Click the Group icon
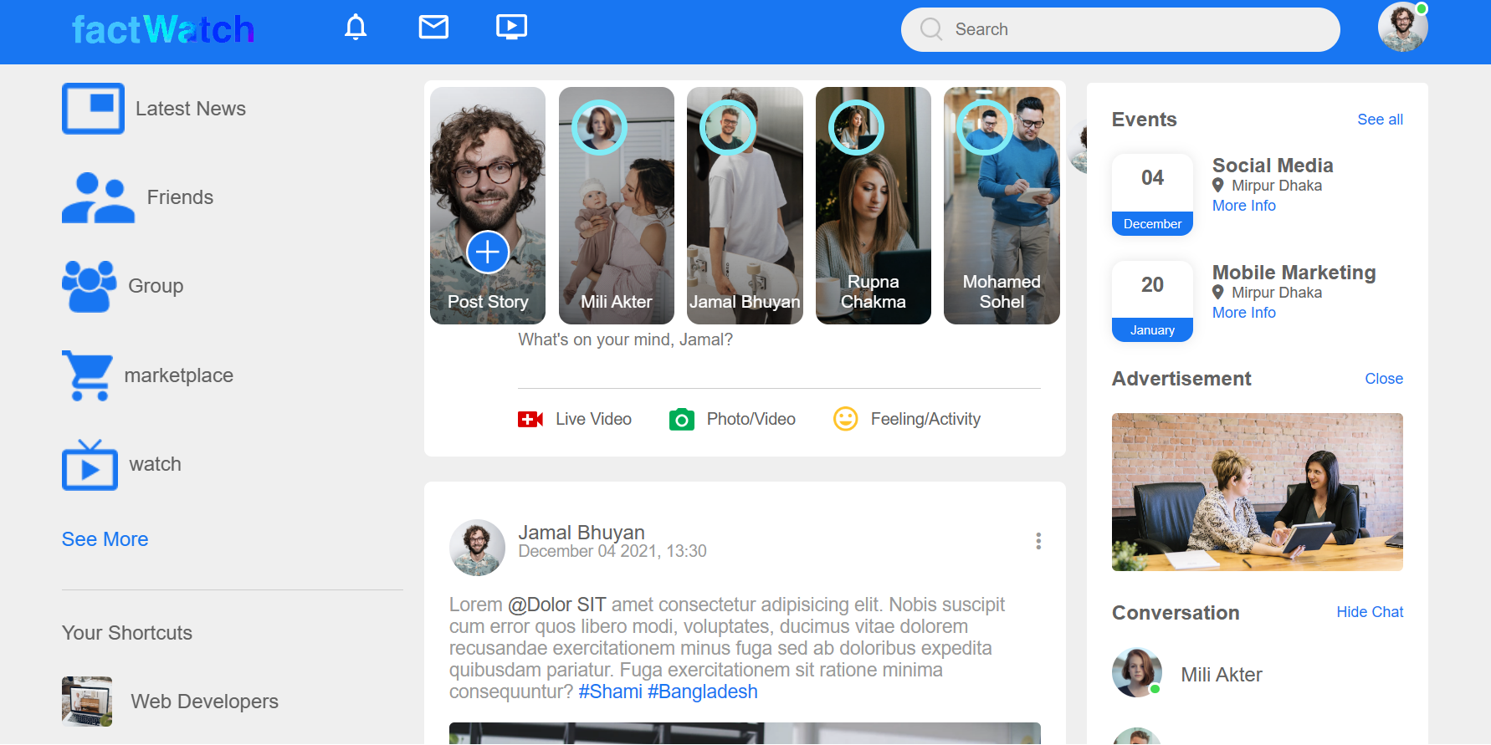This screenshot has width=1491, height=745. (x=89, y=286)
